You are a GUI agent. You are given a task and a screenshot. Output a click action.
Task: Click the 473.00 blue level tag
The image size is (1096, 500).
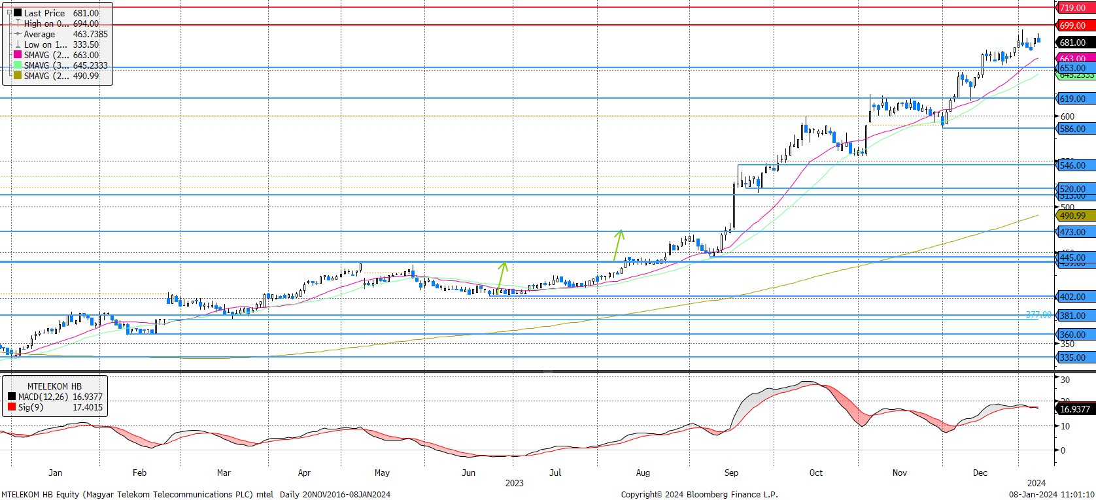pos(1075,232)
